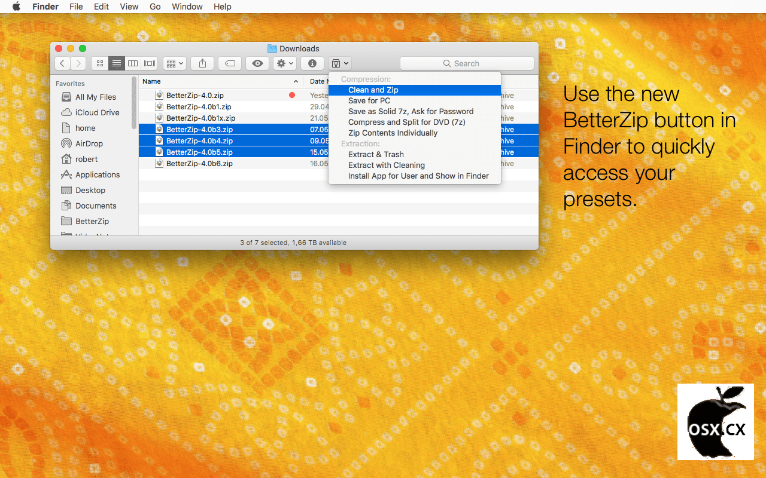This screenshot has height=478, width=766.
Task: Open the Help menu
Action: click(223, 7)
